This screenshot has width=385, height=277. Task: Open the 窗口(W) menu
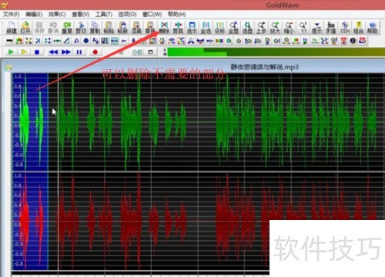pyautogui.click(x=152, y=15)
